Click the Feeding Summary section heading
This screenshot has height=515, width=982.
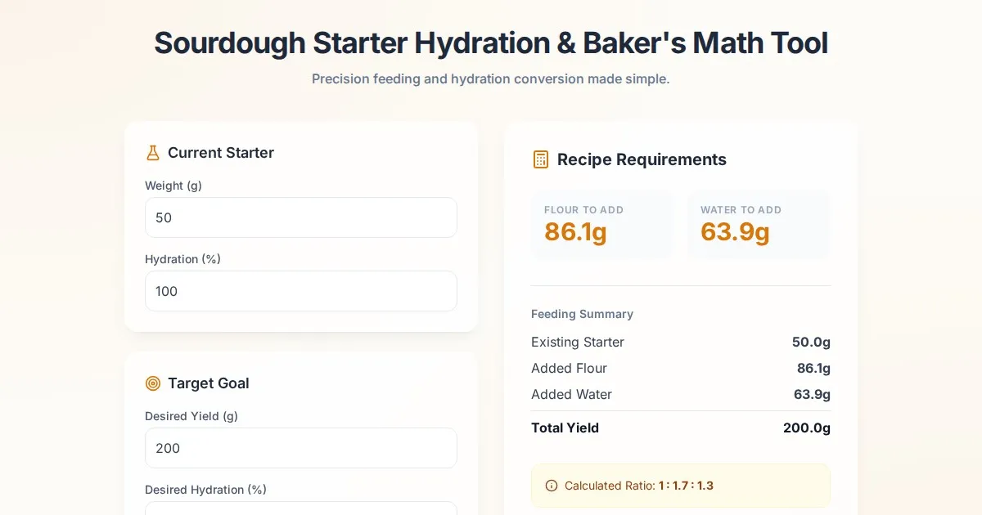click(582, 314)
